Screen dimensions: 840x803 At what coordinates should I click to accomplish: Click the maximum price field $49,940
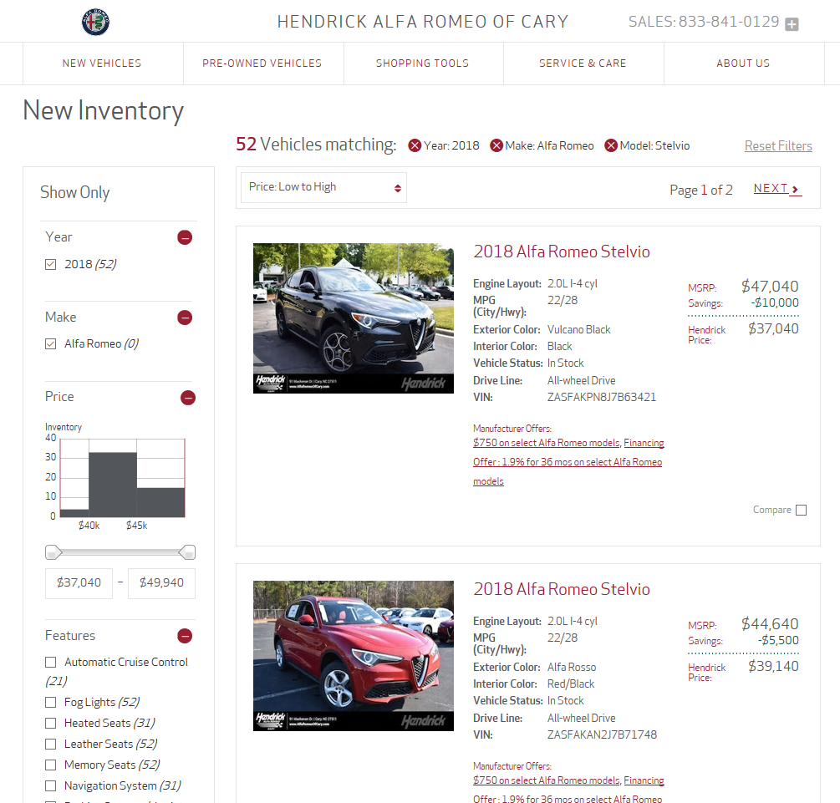pos(161,583)
